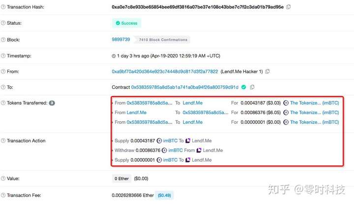
Task: Open block number 9899739
Action: click(121, 39)
